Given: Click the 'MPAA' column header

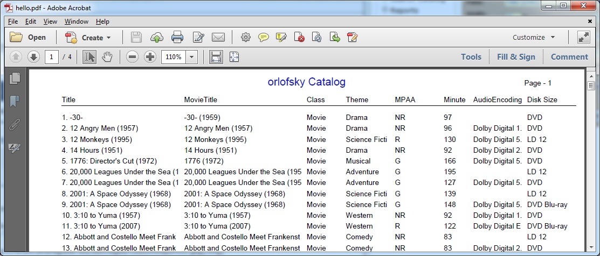Looking at the screenshot, I should pyautogui.click(x=405, y=99).
